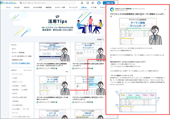Click the #営業戦略 tag
The height and width of the screenshot is (119, 170).
[15, 101]
